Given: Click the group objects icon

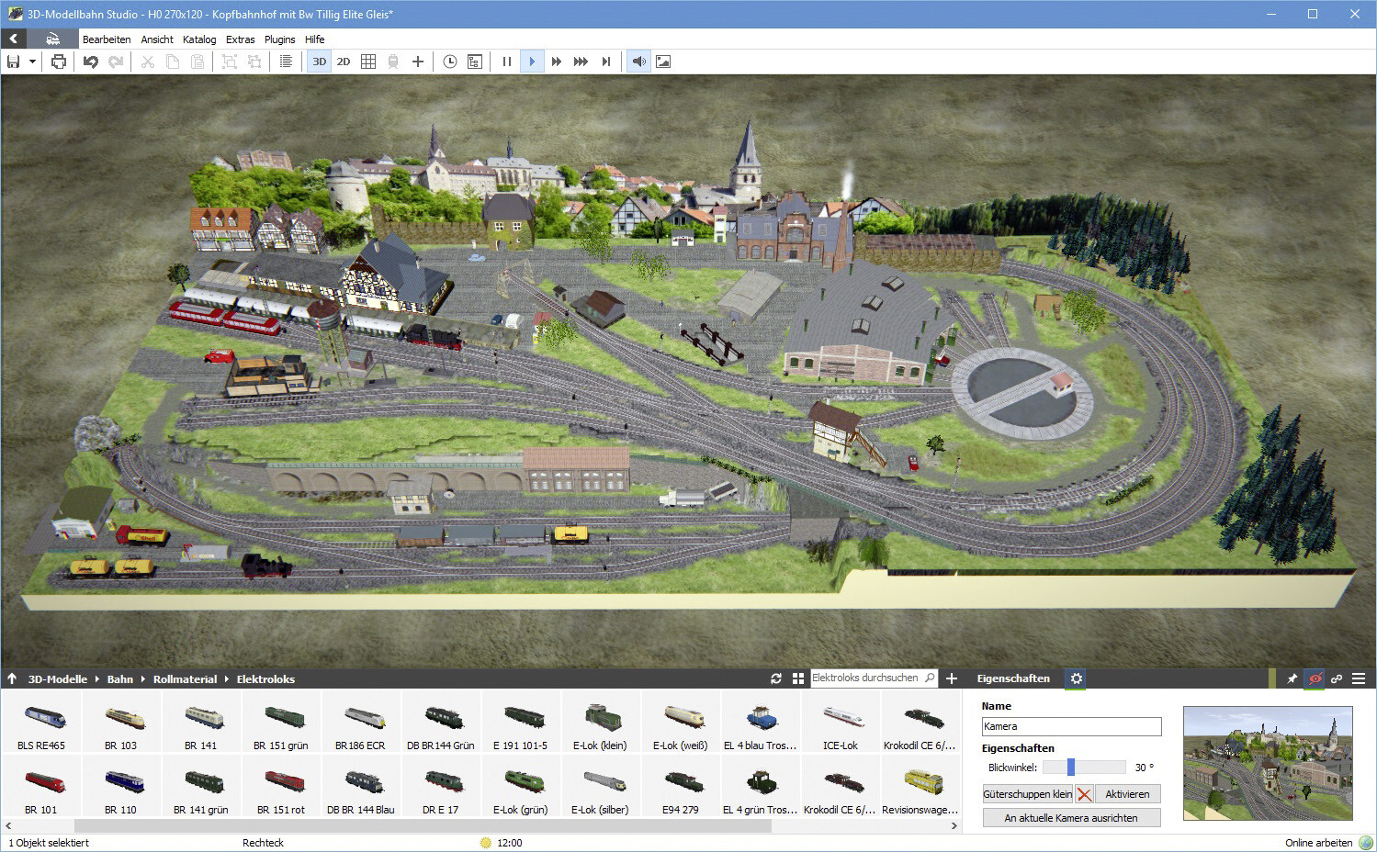Looking at the screenshot, I should pos(230,62).
